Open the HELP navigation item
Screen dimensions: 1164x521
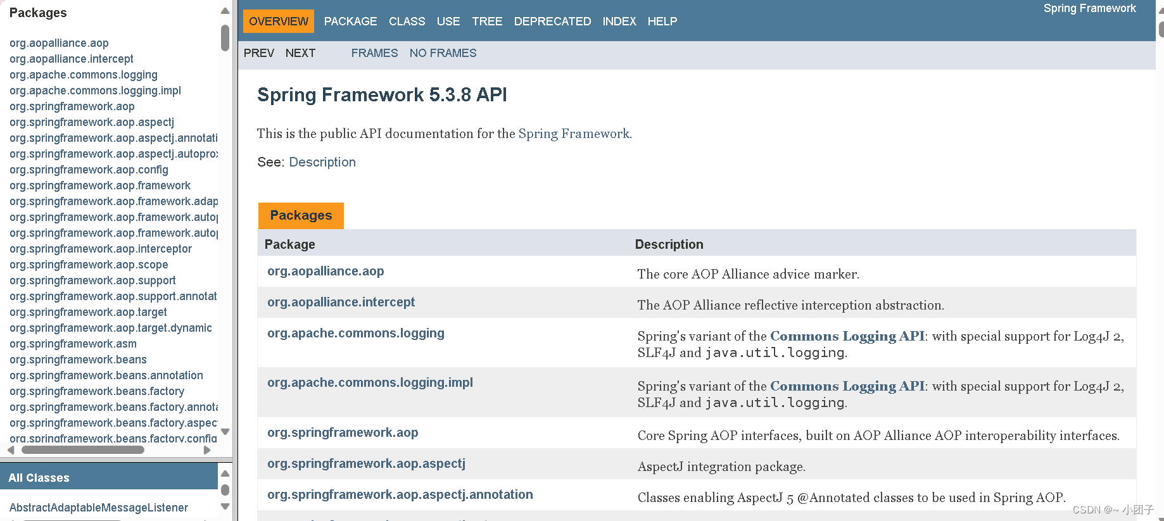(662, 22)
